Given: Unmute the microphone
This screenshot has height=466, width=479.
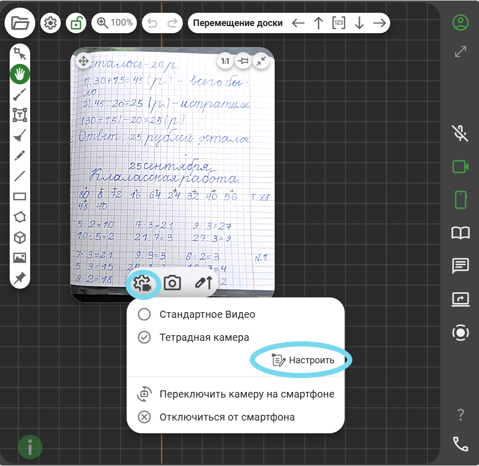Looking at the screenshot, I should [x=460, y=133].
